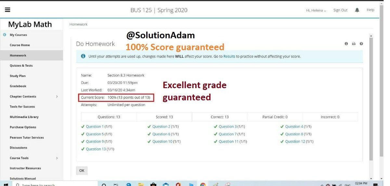Viewport: 390px width, 186px height.
Task: Expand the Chapter Contents submenu arrow
Action: [x=57, y=97]
